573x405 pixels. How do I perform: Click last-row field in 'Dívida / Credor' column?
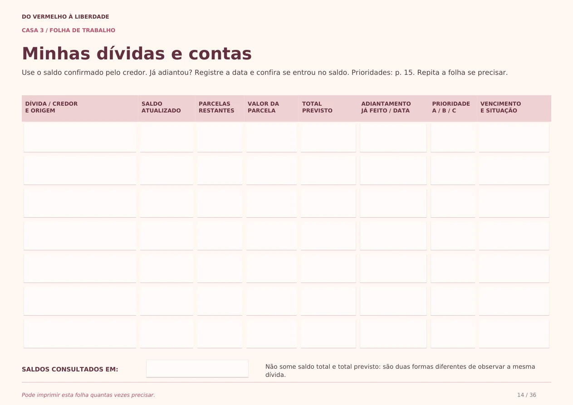pyautogui.click(x=80, y=334)
